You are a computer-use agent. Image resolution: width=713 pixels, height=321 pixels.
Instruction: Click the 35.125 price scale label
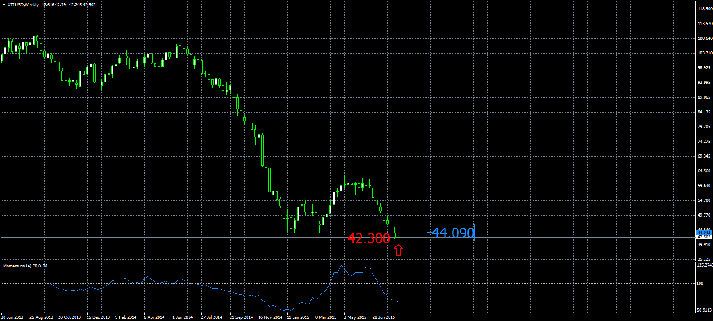[705, 259]
